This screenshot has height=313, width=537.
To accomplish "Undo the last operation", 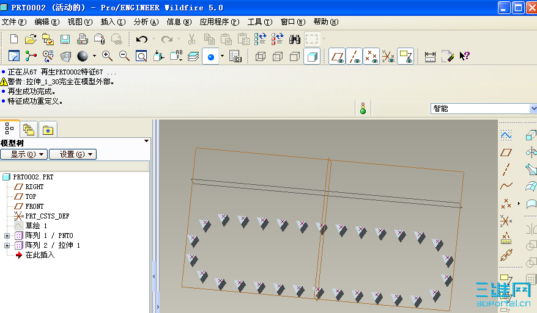I will click(x=141, y=39).
